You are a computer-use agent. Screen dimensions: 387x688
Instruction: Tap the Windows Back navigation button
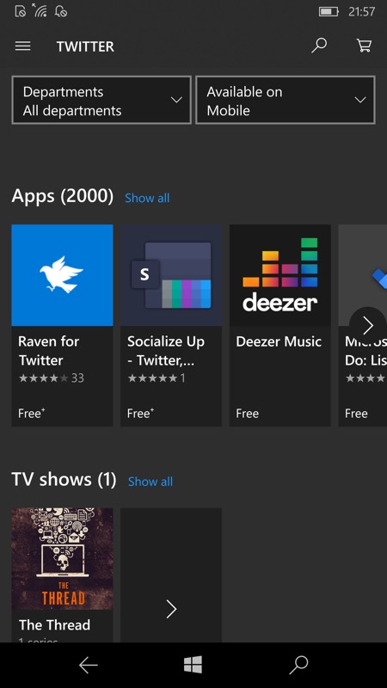point(89,666)
